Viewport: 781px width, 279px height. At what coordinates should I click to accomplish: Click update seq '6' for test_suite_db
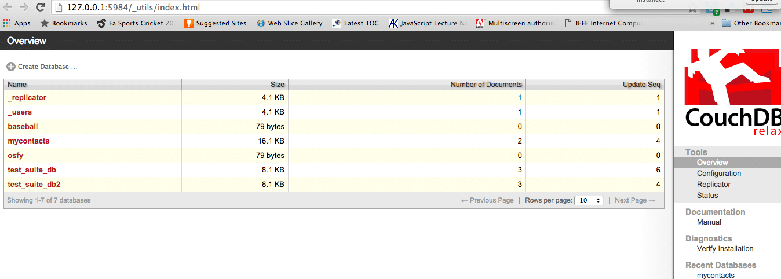(658, 170)
